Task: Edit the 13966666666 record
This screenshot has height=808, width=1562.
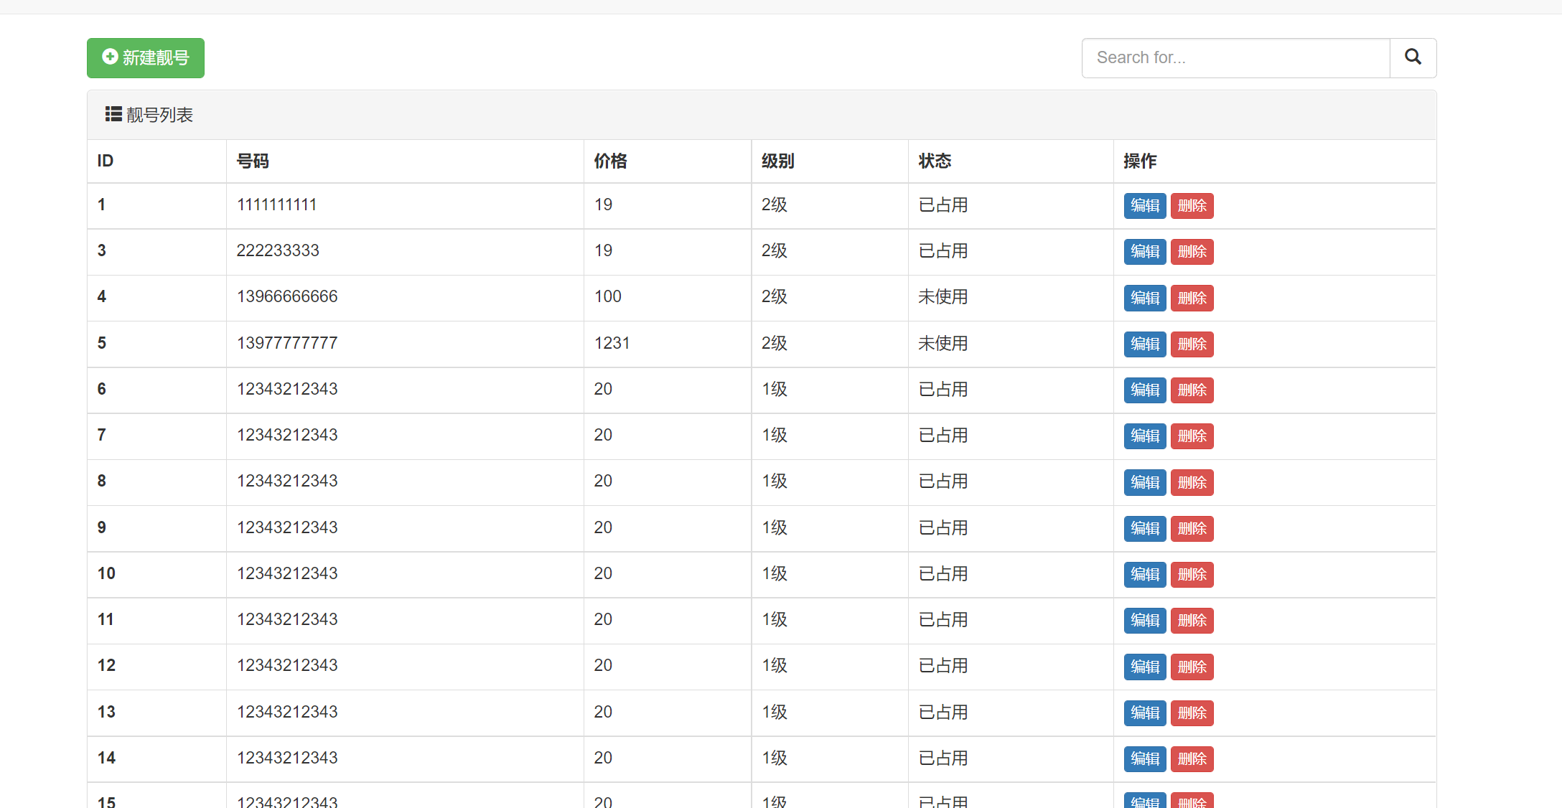Action: 1144,298
